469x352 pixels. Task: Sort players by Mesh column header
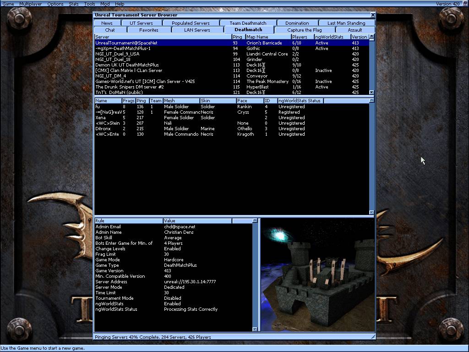click(x=181, y=100)
